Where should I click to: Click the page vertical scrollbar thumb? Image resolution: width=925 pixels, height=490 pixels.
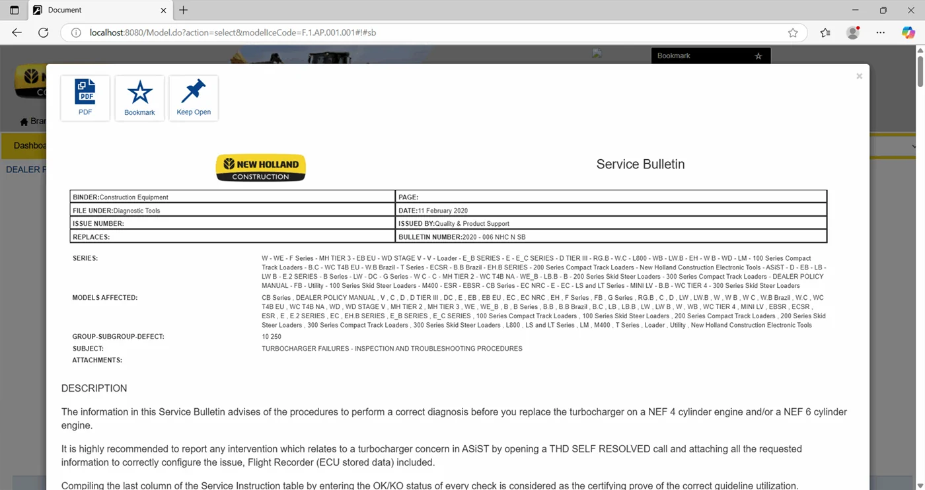(920, 71)
